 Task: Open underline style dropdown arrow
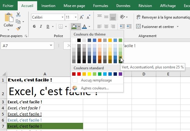click(53, 26)
